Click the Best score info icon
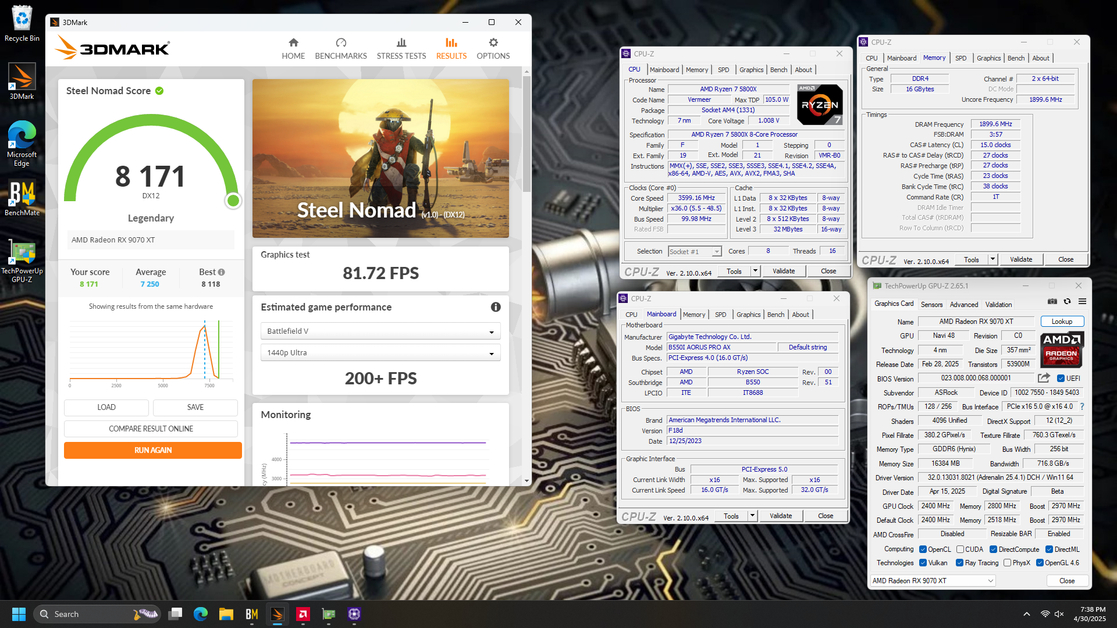Viewport: 1117px width, 628px height. (x=222, y=272)
